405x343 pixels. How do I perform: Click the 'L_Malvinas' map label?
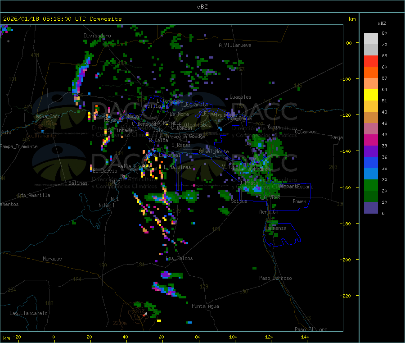[x=177, y=167]
